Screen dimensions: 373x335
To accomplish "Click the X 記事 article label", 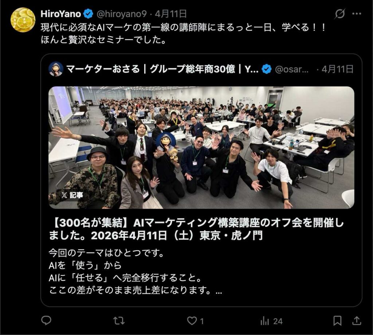I will [x=72, y=195].
